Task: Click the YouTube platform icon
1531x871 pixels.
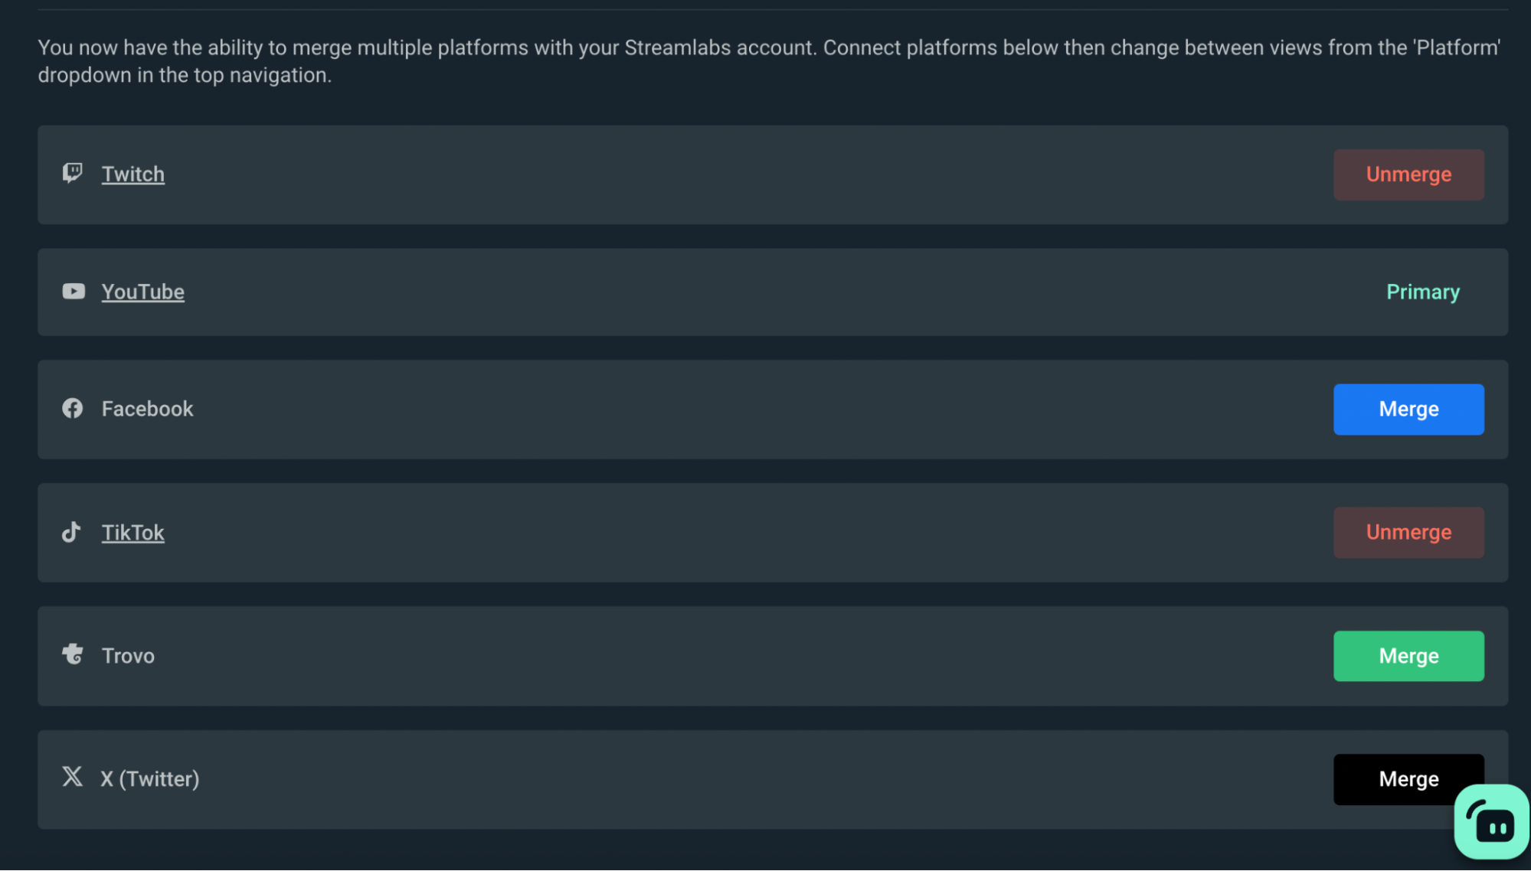Action: (72, 292)
